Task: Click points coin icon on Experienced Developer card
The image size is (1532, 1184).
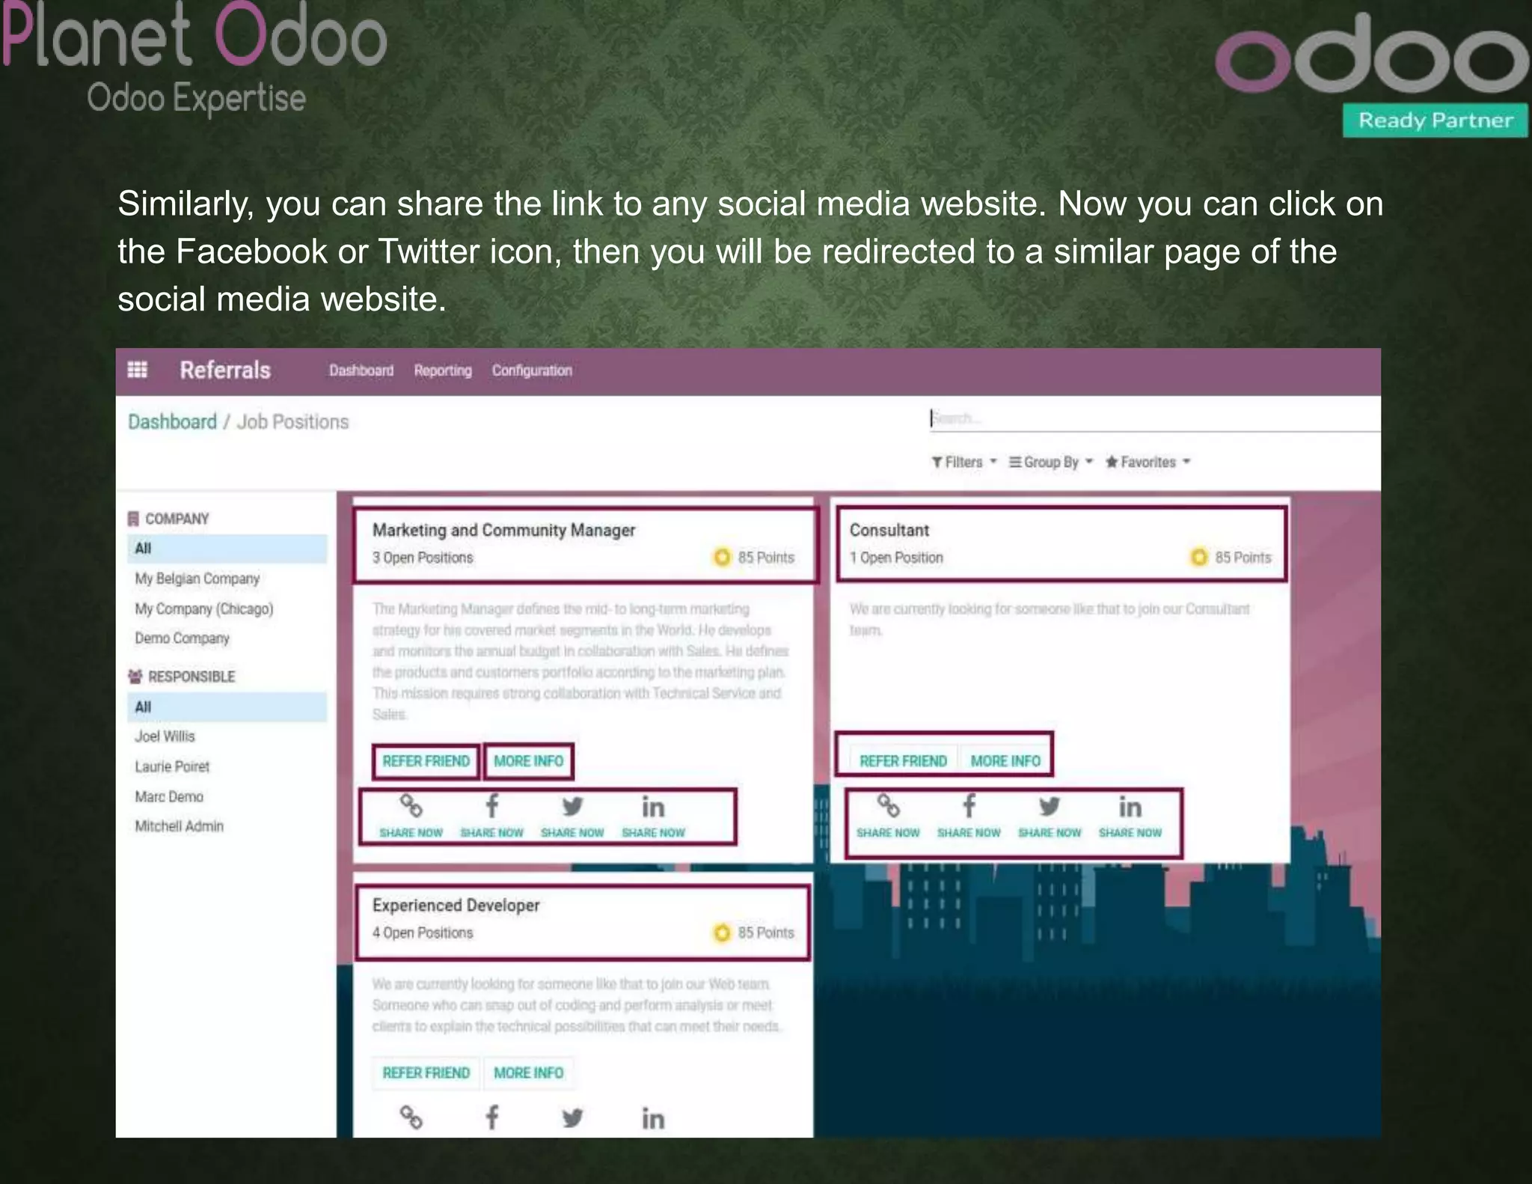Action: pos(722,933)
